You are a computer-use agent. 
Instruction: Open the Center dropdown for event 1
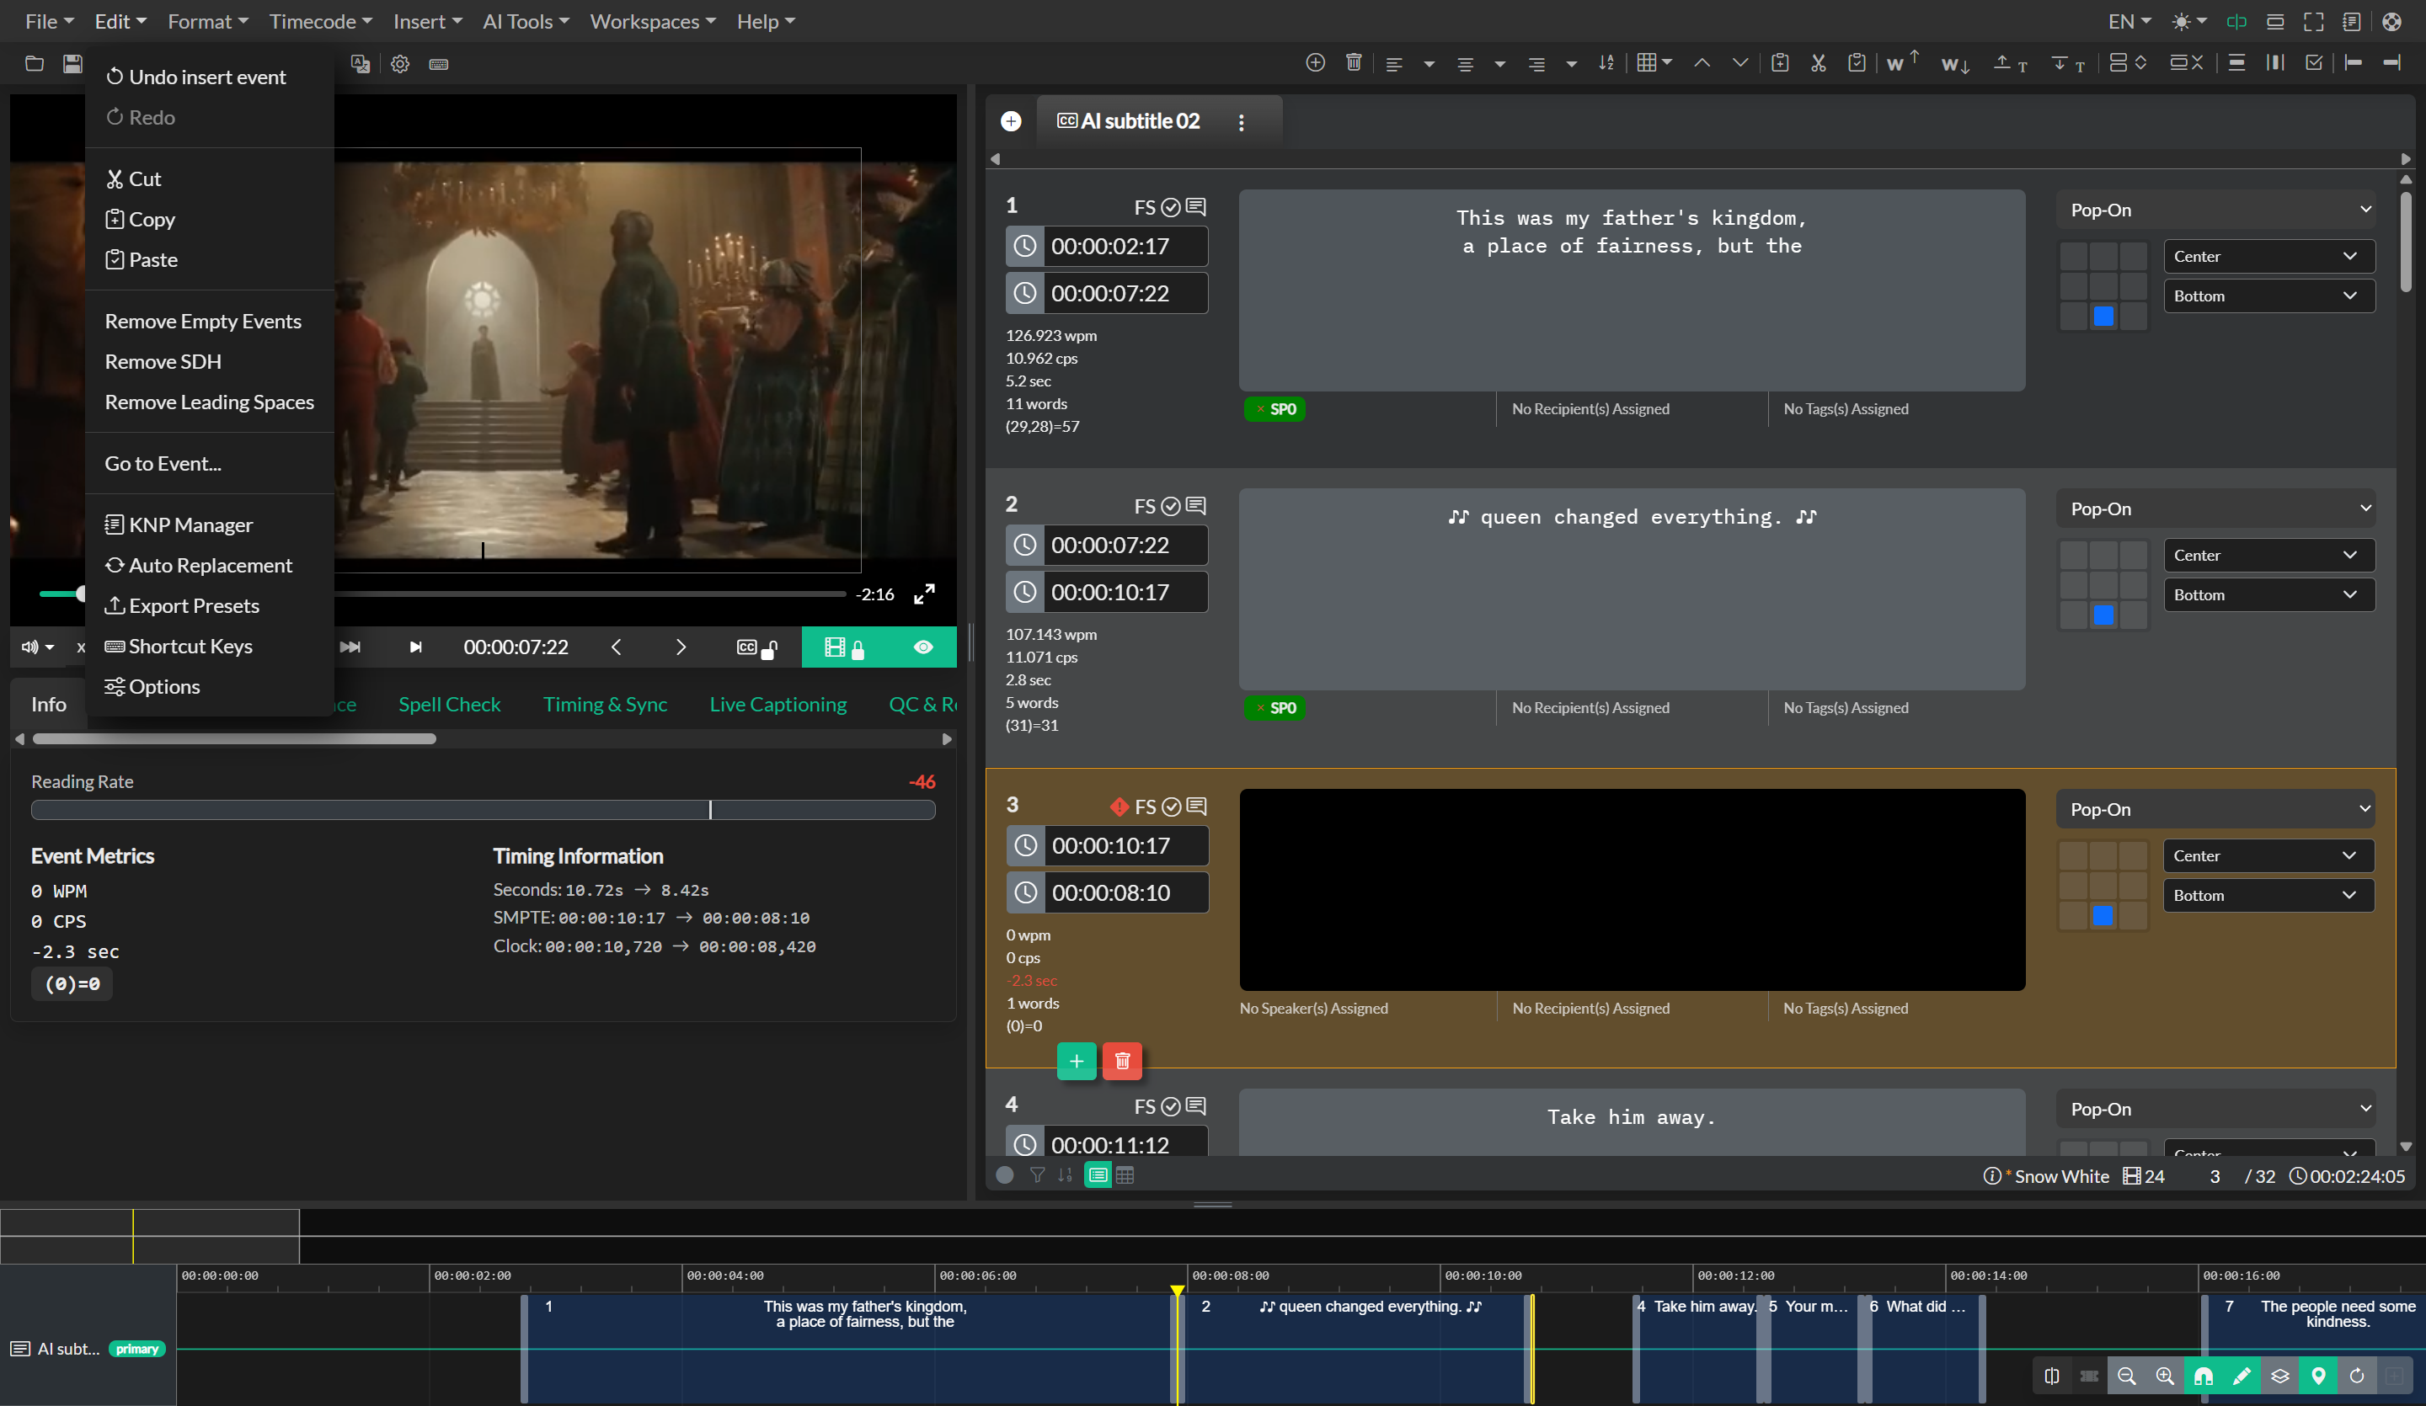tap(2269, 256)
